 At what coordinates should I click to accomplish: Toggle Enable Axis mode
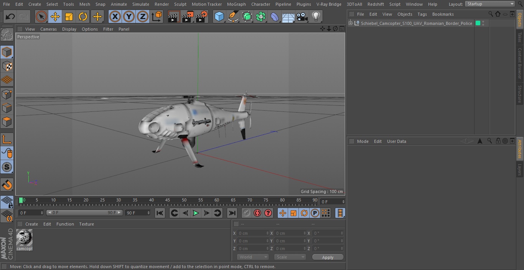tap(7, 139)
